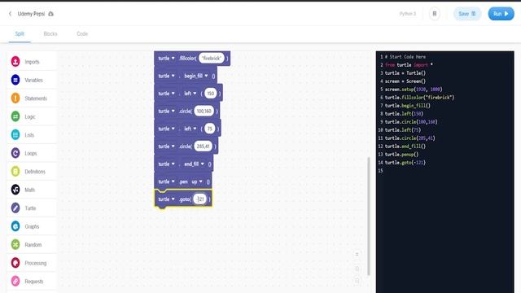Open the Definitions category icon
Image resolution: width=521 pixels, height=293 pixels.
(x=15, y=171)
